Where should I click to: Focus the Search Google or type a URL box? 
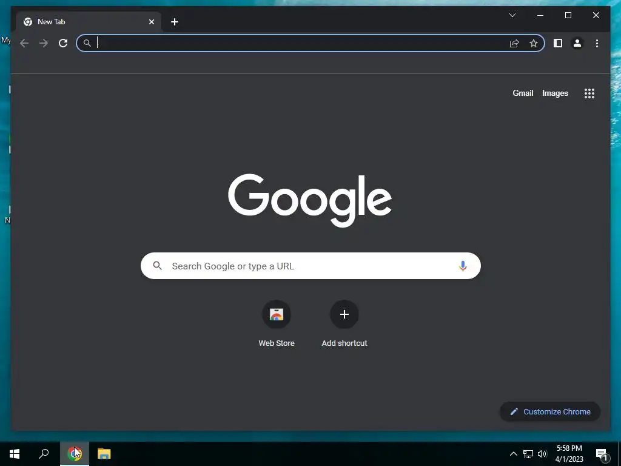pyautogui.click(x=310, y=266)
